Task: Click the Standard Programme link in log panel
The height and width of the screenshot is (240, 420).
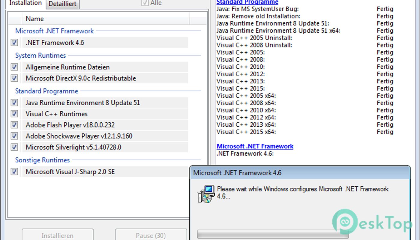Action: coord(247,2)
